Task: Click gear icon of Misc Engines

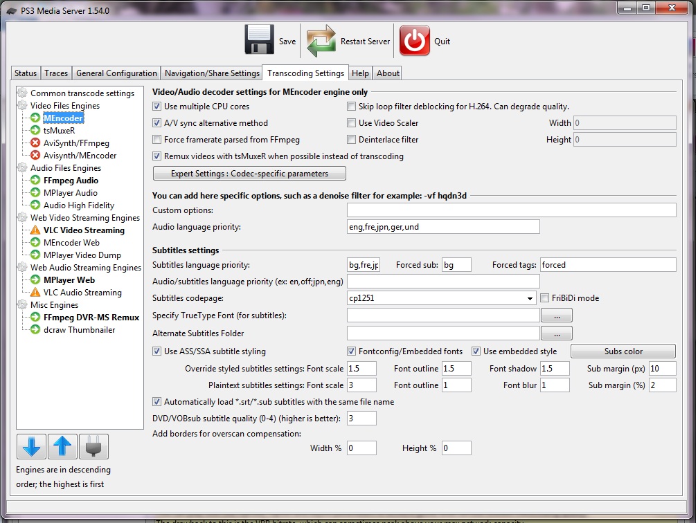Action: [22, 304]
